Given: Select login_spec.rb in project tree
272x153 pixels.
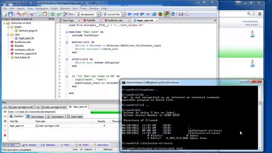Looking at the screenshot, I should 26,38.
